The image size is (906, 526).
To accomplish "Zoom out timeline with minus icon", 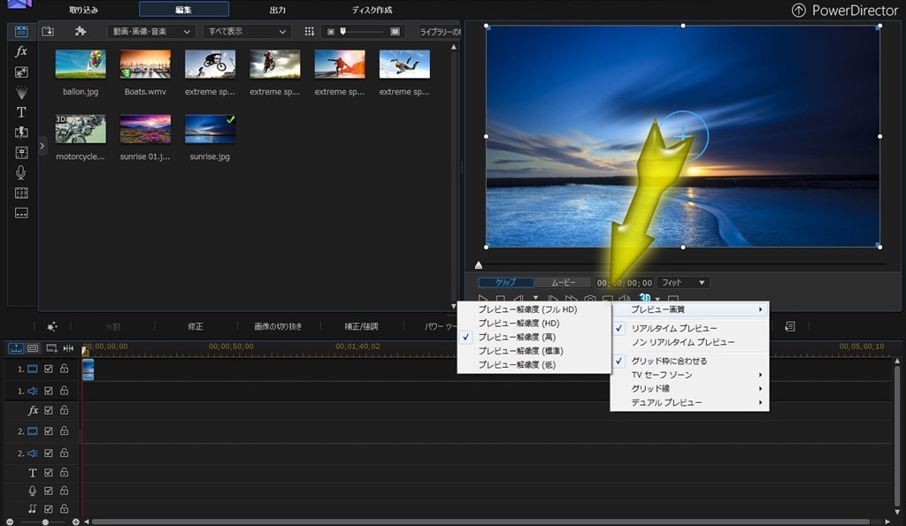I will click(10, 522).
